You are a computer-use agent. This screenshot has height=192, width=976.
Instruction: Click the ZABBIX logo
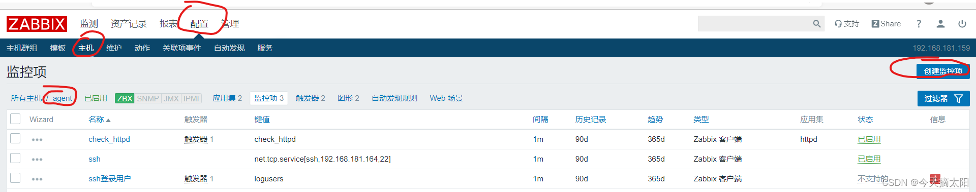click(37, 24)
